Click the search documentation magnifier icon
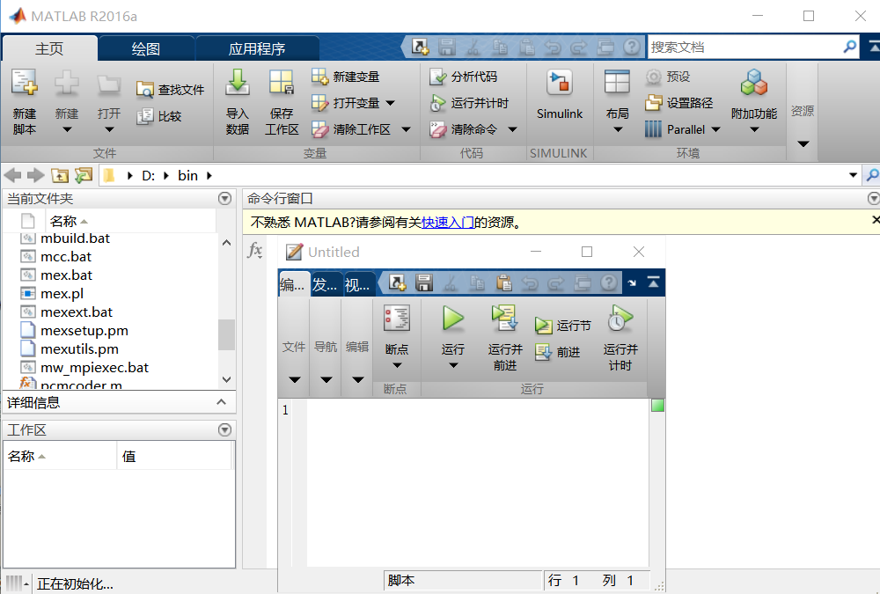 coord(850,47)
